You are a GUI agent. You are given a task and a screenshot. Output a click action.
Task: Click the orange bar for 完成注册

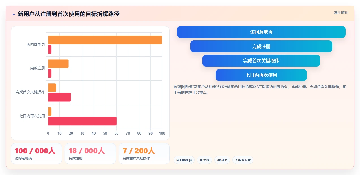click(58, 64)
